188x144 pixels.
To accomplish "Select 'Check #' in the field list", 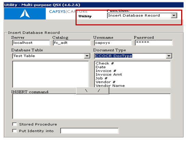I will [105, 63].
